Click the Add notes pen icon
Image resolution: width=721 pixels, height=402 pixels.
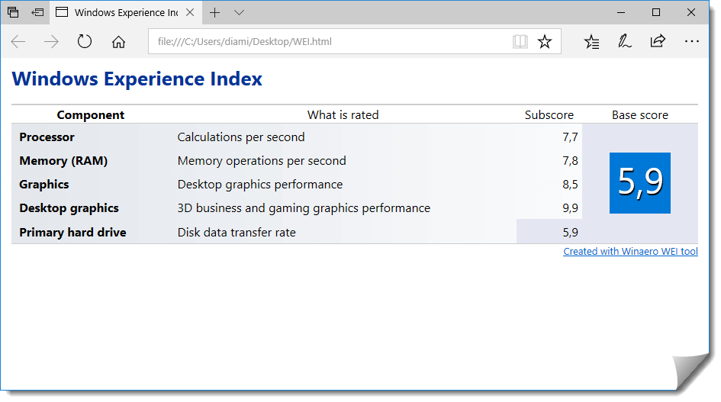pos(624,42)
